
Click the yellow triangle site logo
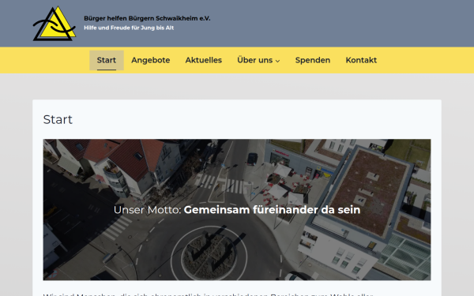click(x=55, y=24)
